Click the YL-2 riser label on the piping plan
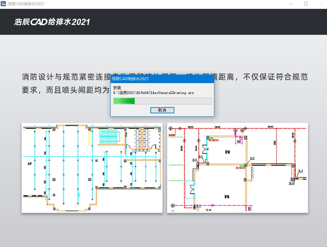 click(252, 158)
